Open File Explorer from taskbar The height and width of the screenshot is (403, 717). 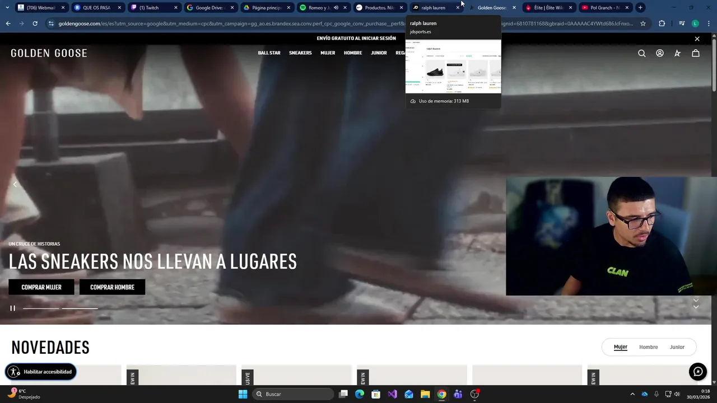click(x=425, y=394)
